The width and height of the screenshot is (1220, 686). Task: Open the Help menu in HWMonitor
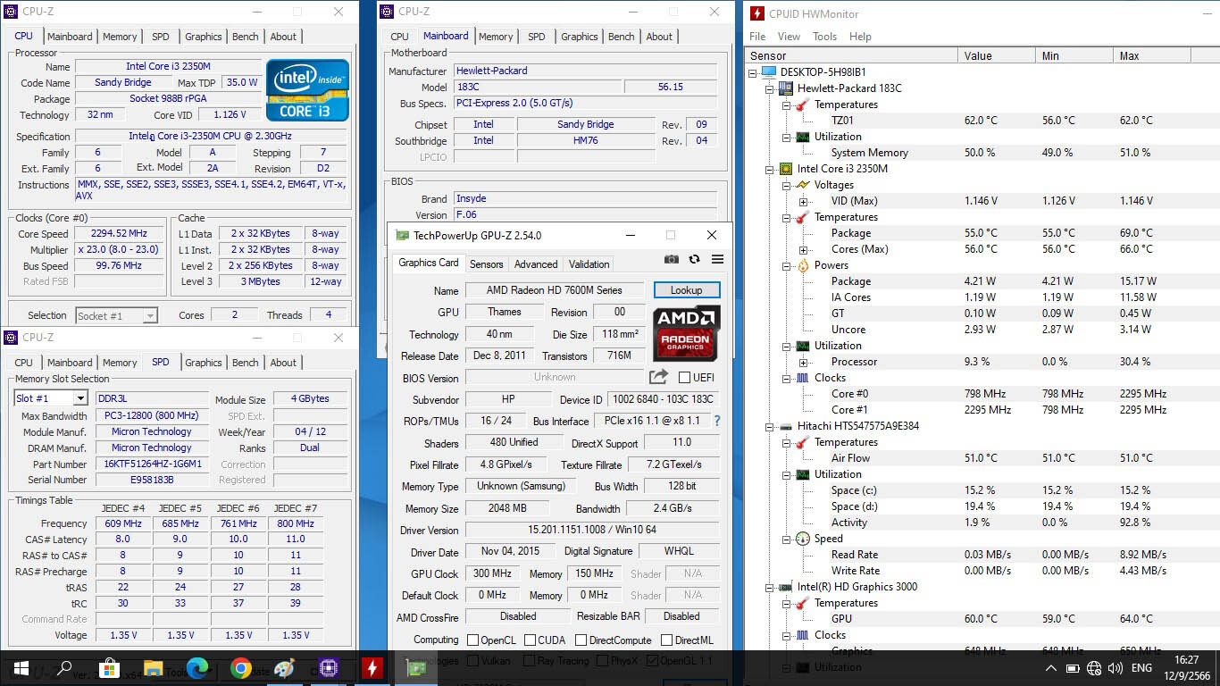tap(860, 37)
